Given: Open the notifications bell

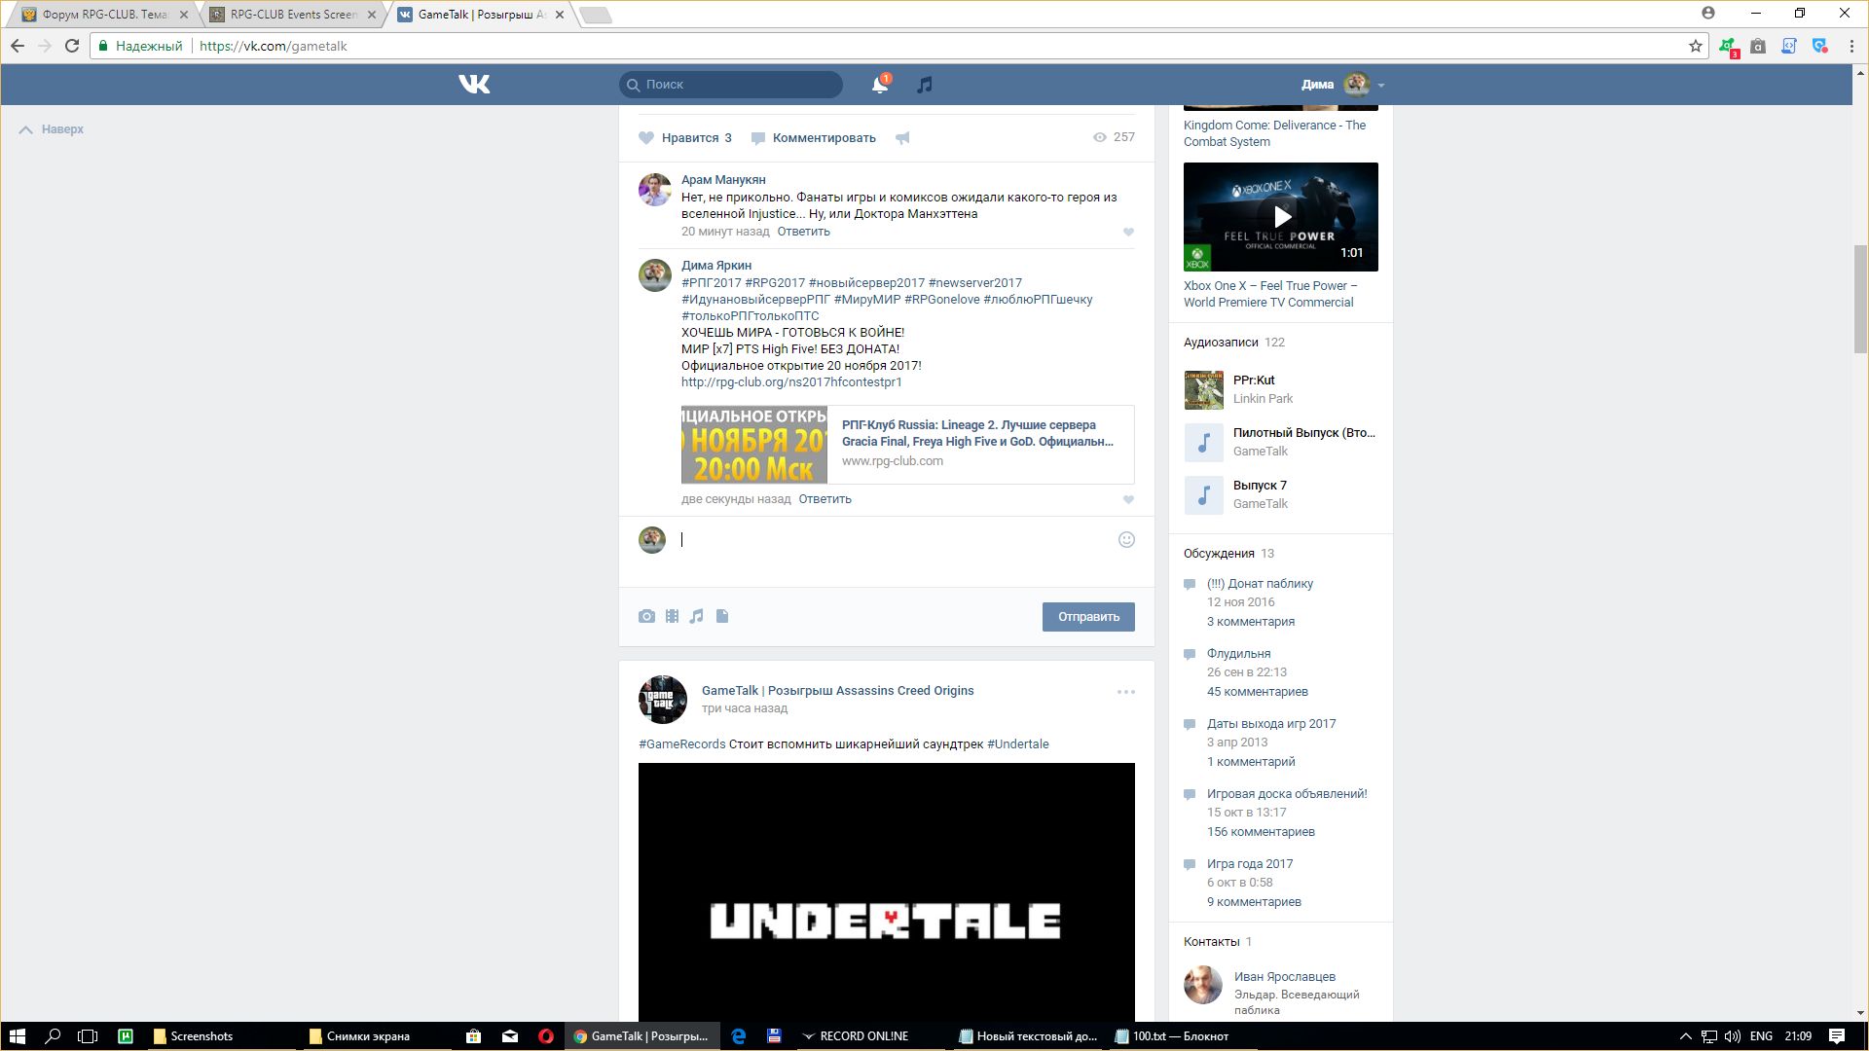Looking at the screenshot, I should click(x=879, y=85).
